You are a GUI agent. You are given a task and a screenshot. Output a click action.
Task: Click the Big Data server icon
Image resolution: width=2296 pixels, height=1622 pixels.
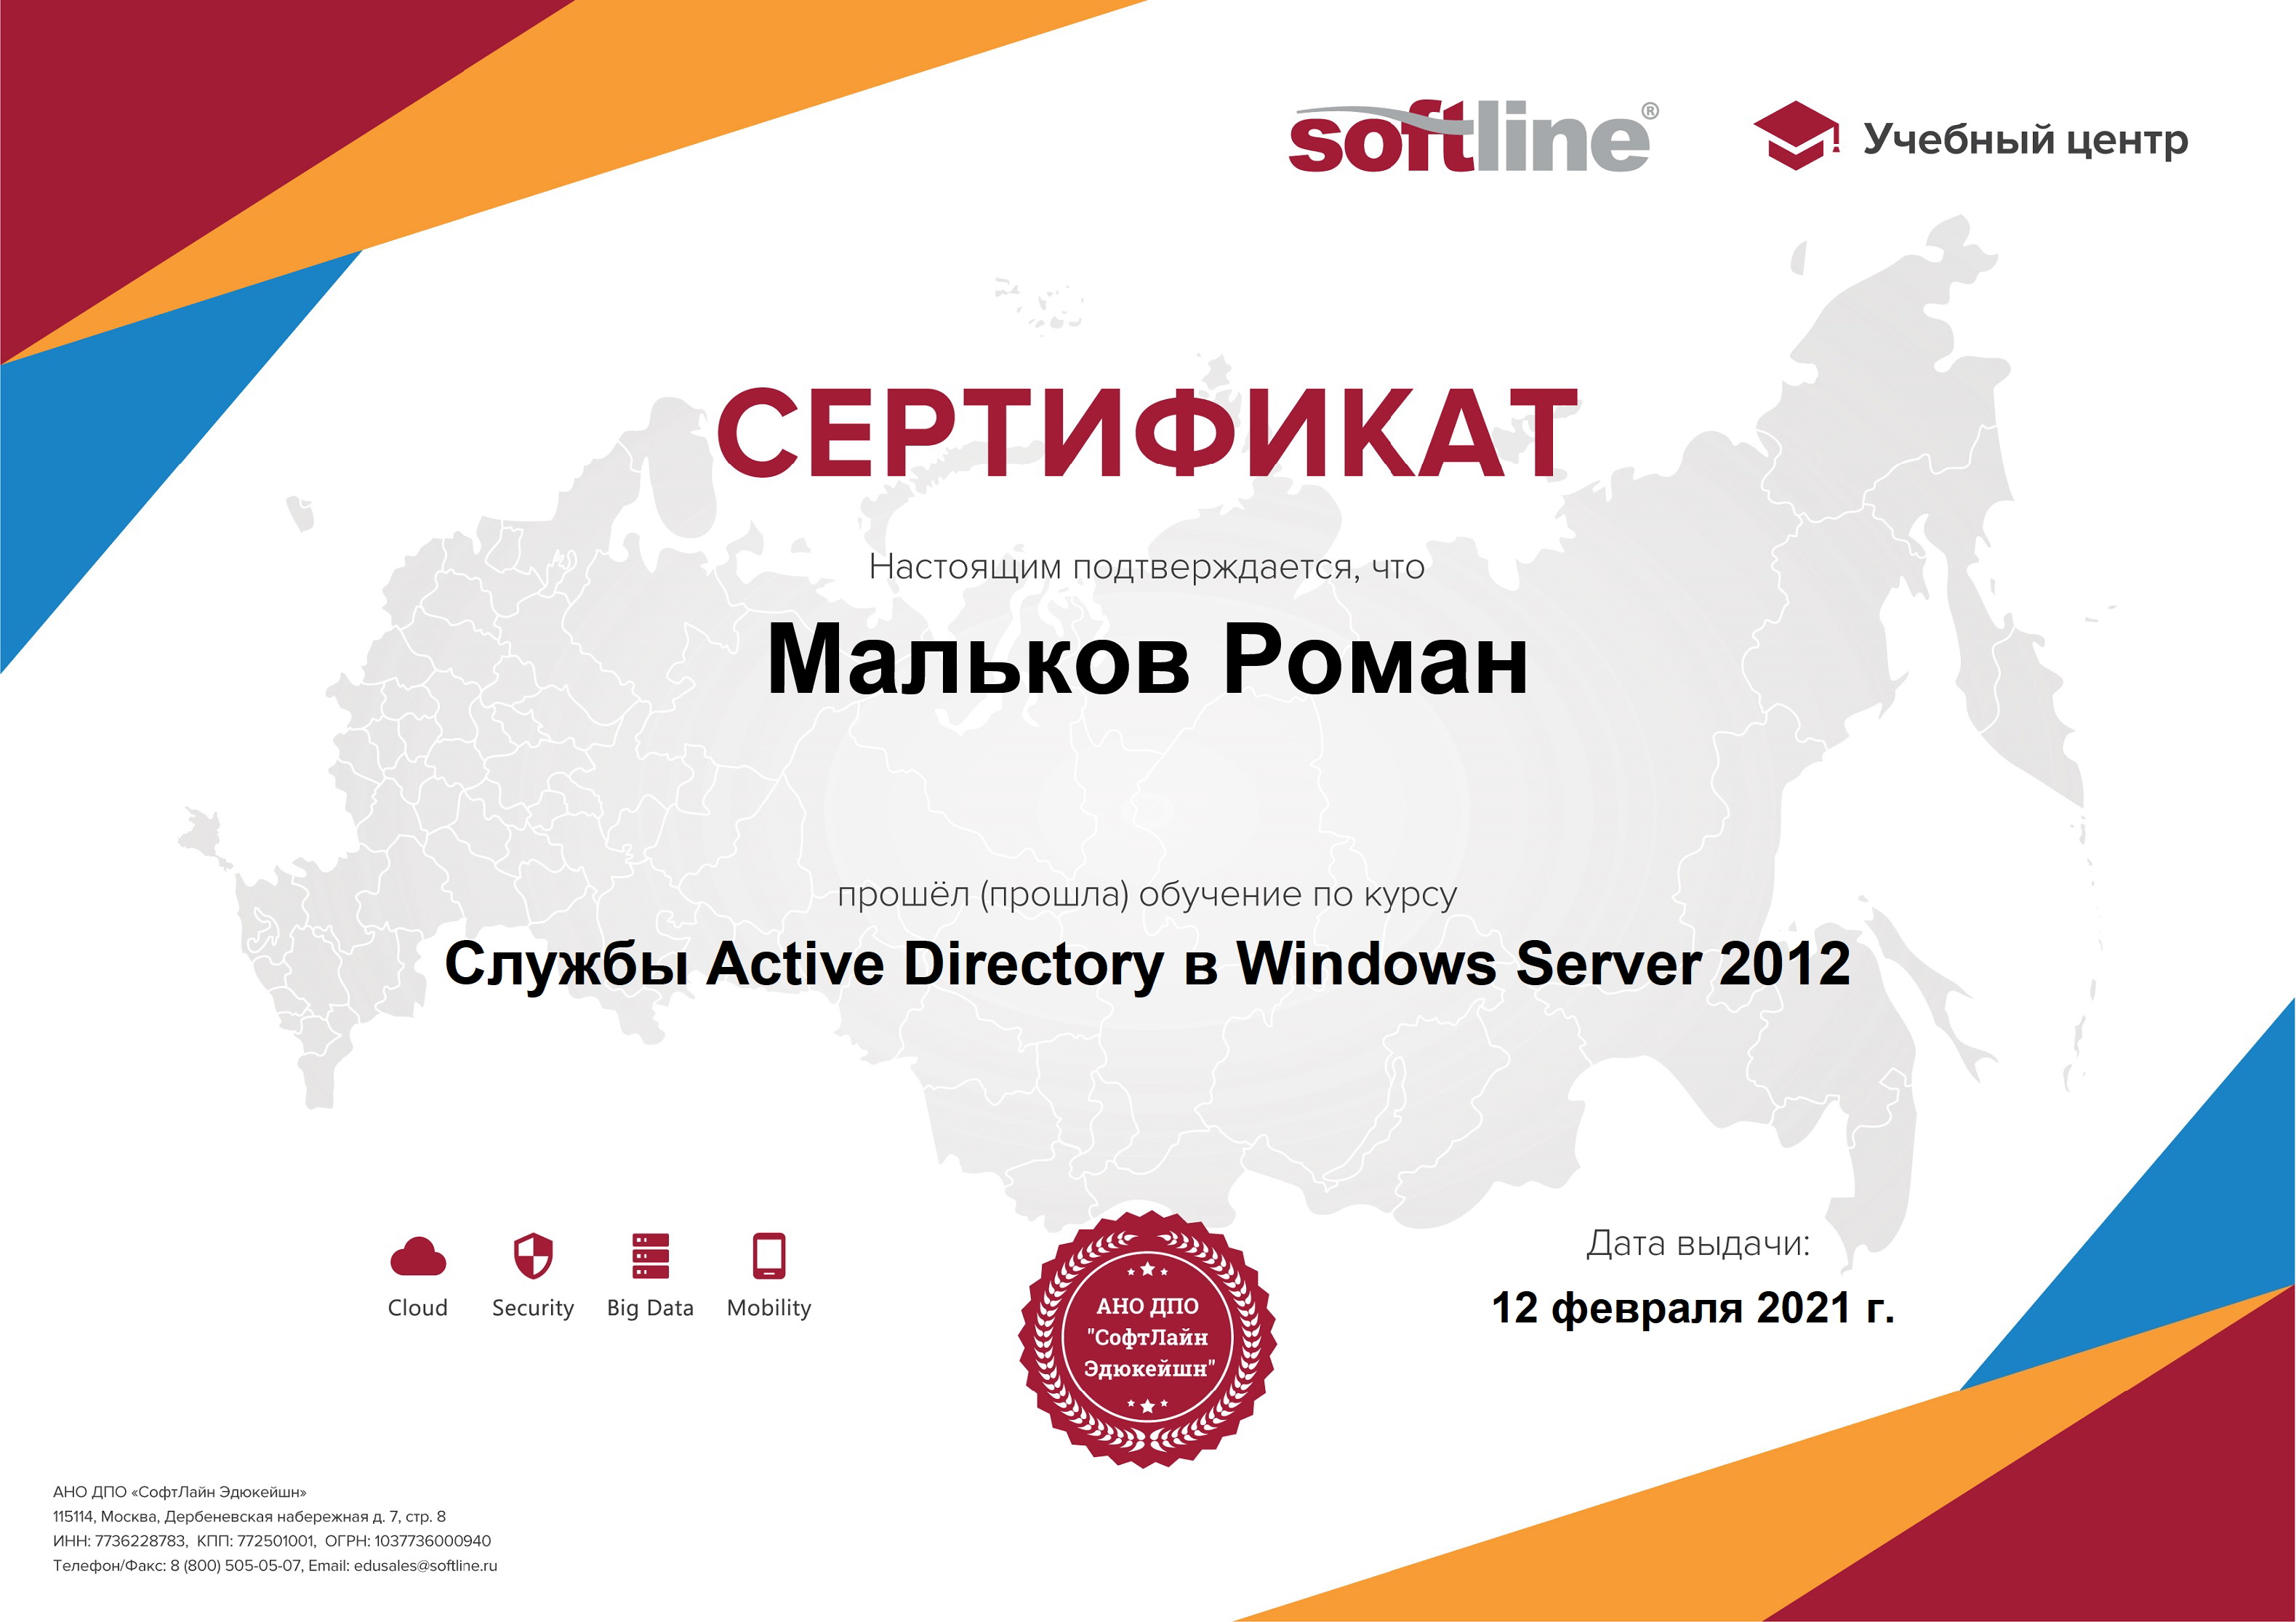[650, 1256]
